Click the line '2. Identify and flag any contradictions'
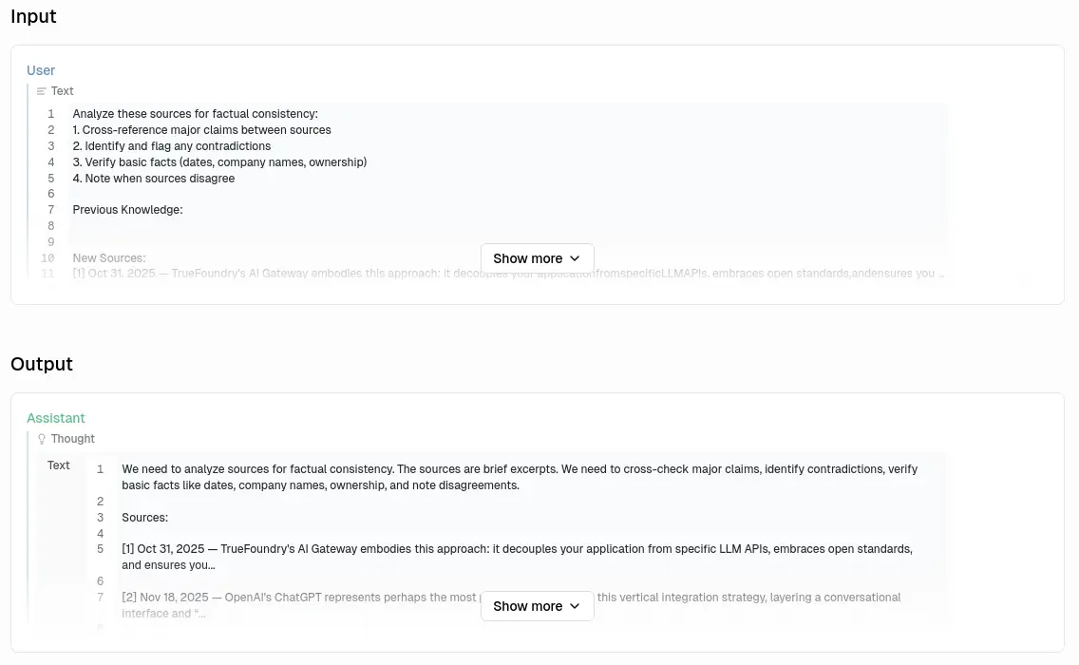This screenshot has width=1079, height=665. pos(172,146)
